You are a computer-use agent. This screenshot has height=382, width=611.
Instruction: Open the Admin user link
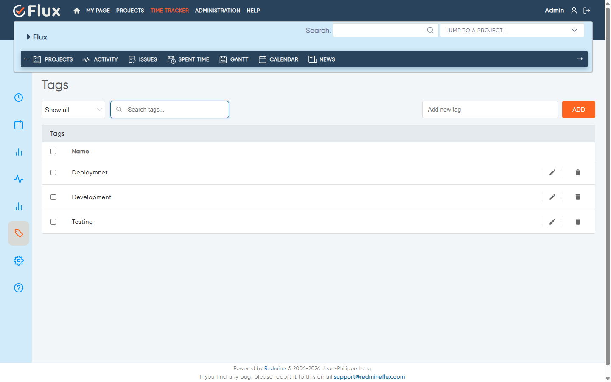554,10
